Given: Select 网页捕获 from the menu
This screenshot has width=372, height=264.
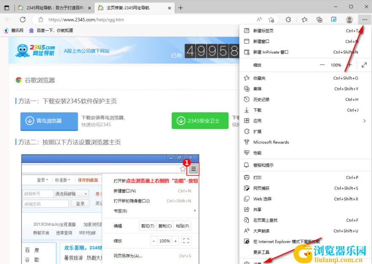Looking at the screenshot, I should 305,188.
